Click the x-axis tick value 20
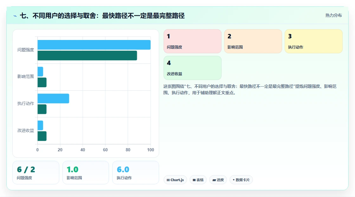Image resolution: width=355 pixels, height=197 pixels. (60, 150)
